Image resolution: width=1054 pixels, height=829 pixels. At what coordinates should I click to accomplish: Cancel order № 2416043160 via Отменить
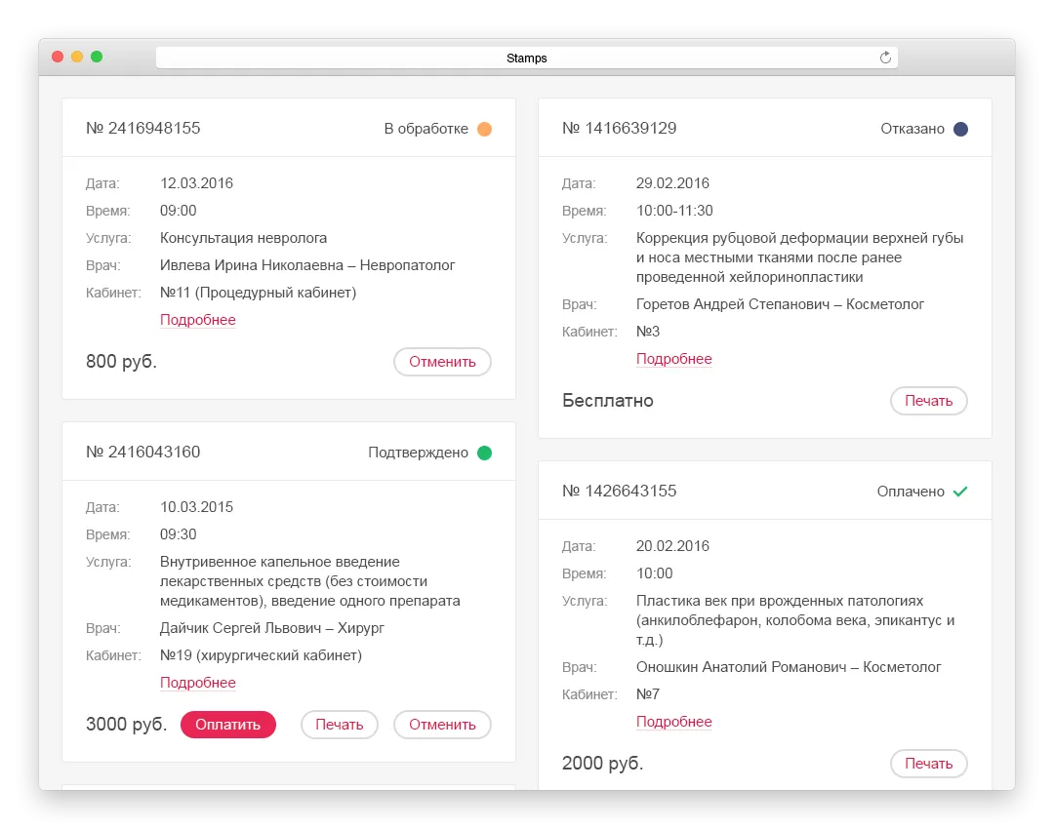(x=442, y=725)
